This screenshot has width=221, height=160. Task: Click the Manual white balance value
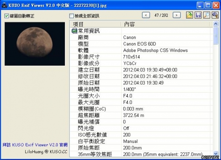click(x=131, y=141)
